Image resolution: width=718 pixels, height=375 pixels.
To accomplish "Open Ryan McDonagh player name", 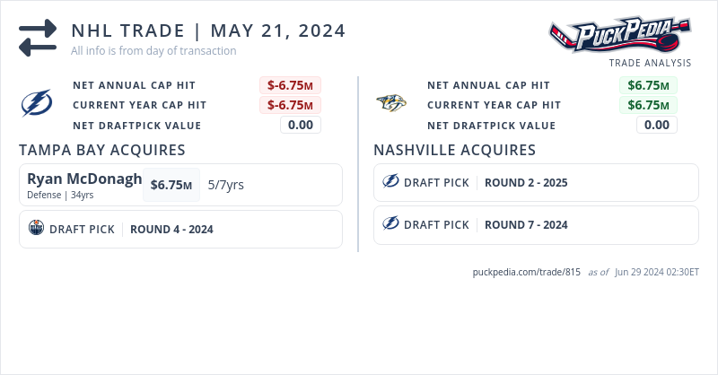I will (84, 179).
